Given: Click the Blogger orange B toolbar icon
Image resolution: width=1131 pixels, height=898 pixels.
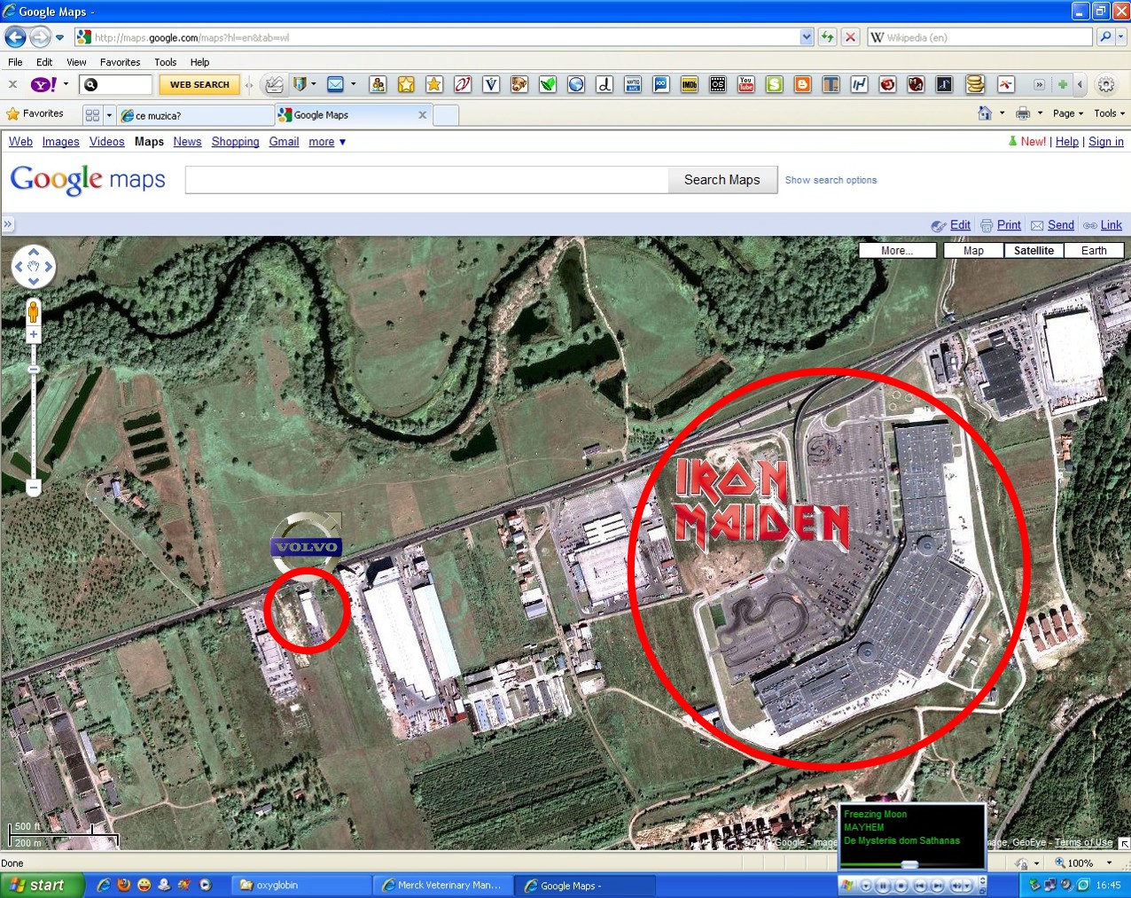Looking at the screenshot, I should click(x=802, y=84).
